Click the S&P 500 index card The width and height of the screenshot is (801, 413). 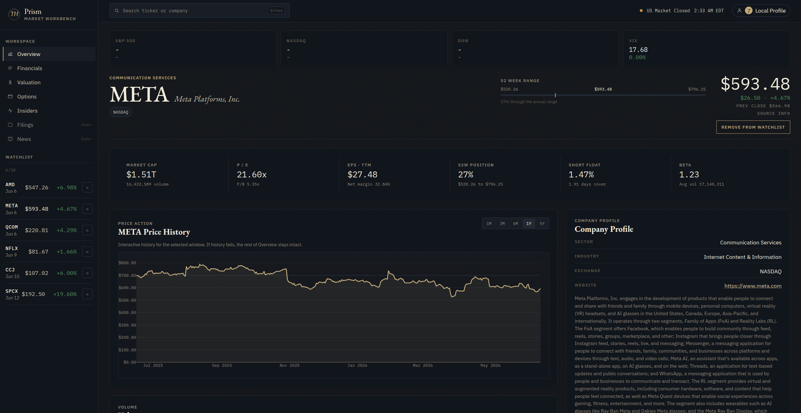[193, 49]
